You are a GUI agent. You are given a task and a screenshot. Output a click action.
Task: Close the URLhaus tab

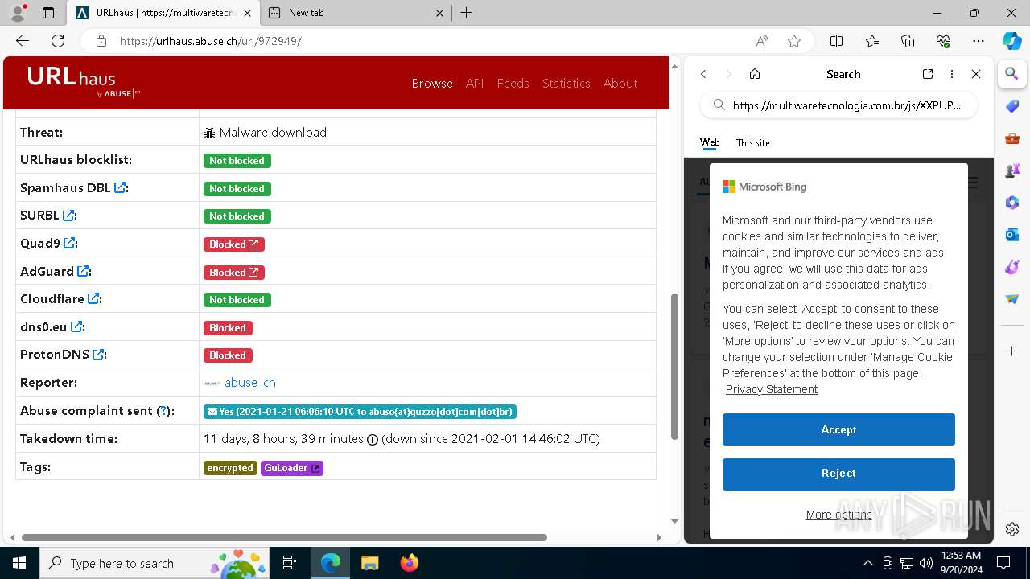click(x=248, y=13)
